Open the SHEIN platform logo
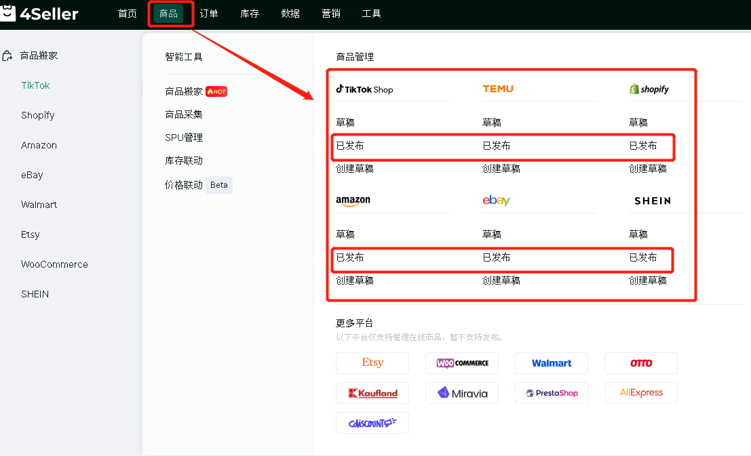Screen dimensions: 751x456 coord(653,201)
